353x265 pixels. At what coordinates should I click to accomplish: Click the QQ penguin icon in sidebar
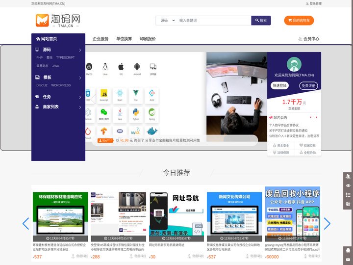[348, 250]
